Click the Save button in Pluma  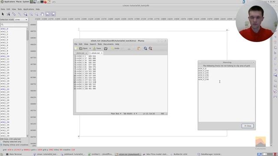pyautogui.click(x=97, y=49)
